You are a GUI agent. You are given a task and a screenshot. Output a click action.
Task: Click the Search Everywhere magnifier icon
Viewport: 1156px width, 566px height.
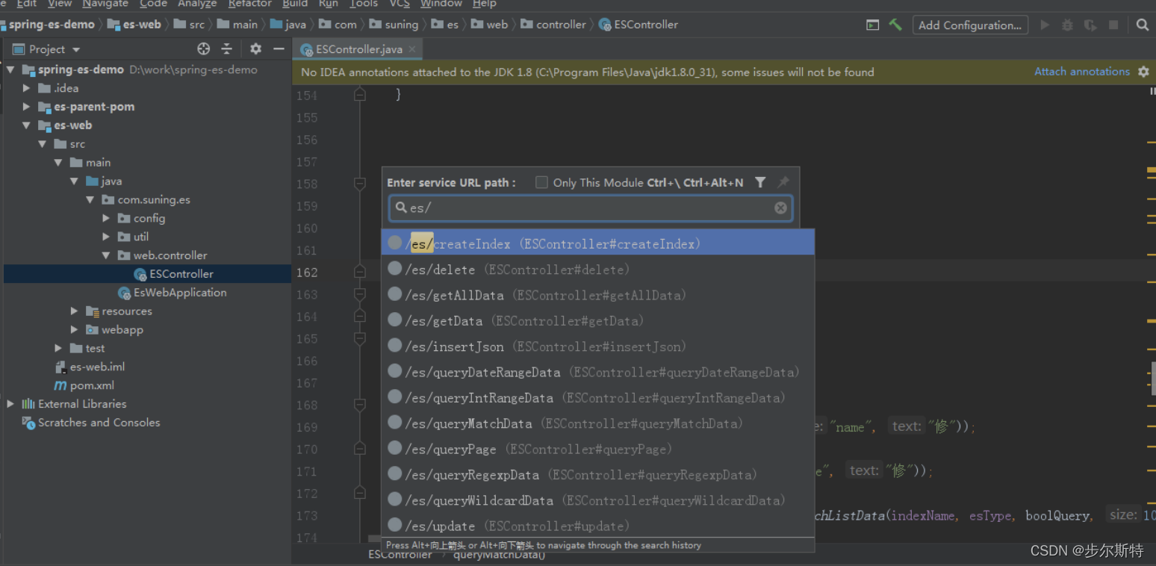tap(1142, 25)
